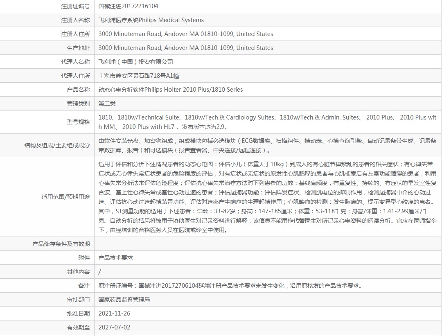
Task: Click the 管理类别 label
Action: point(78,104)
